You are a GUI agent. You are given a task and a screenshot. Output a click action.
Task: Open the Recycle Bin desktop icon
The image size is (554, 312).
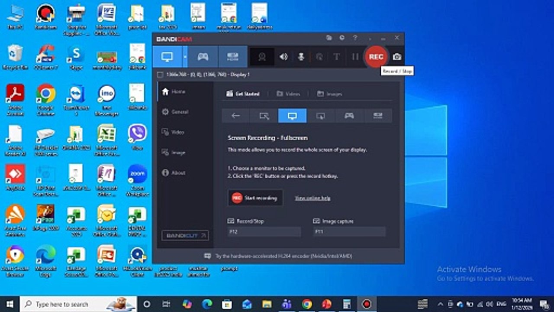point(15,57)
